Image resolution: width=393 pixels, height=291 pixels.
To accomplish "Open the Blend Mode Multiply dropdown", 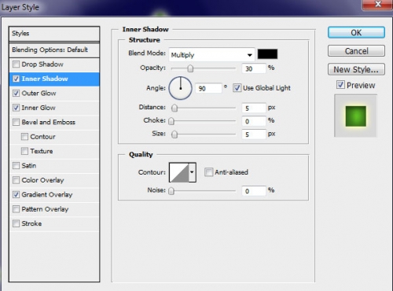I will [x=211, y=55].
